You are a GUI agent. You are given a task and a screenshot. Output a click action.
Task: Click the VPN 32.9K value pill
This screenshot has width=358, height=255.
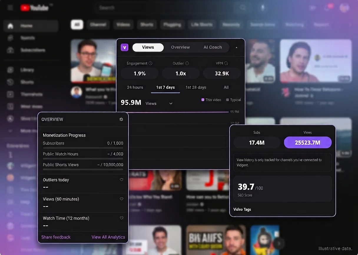(222, 73)
